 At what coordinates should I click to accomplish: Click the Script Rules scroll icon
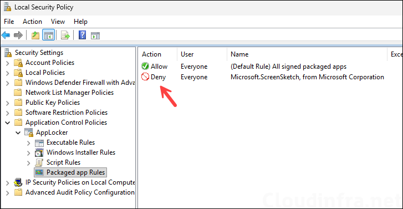tap(39, 162)
